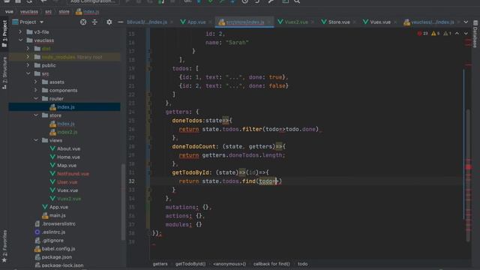Open User.vue in the project tree

[67, 181]
